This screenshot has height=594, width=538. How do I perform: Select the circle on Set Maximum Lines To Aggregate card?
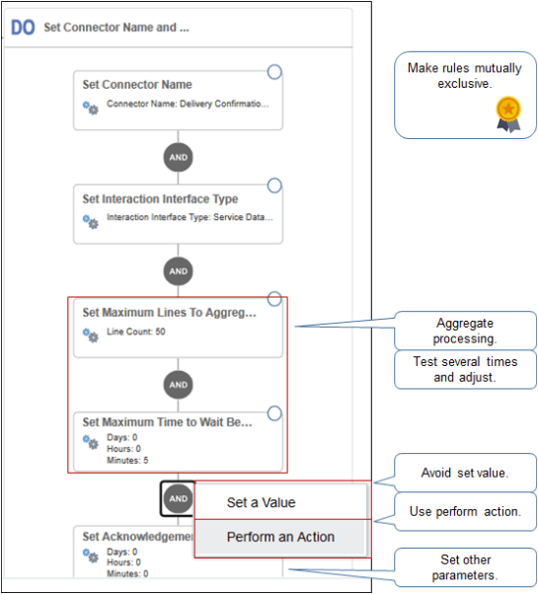(274, 299)
